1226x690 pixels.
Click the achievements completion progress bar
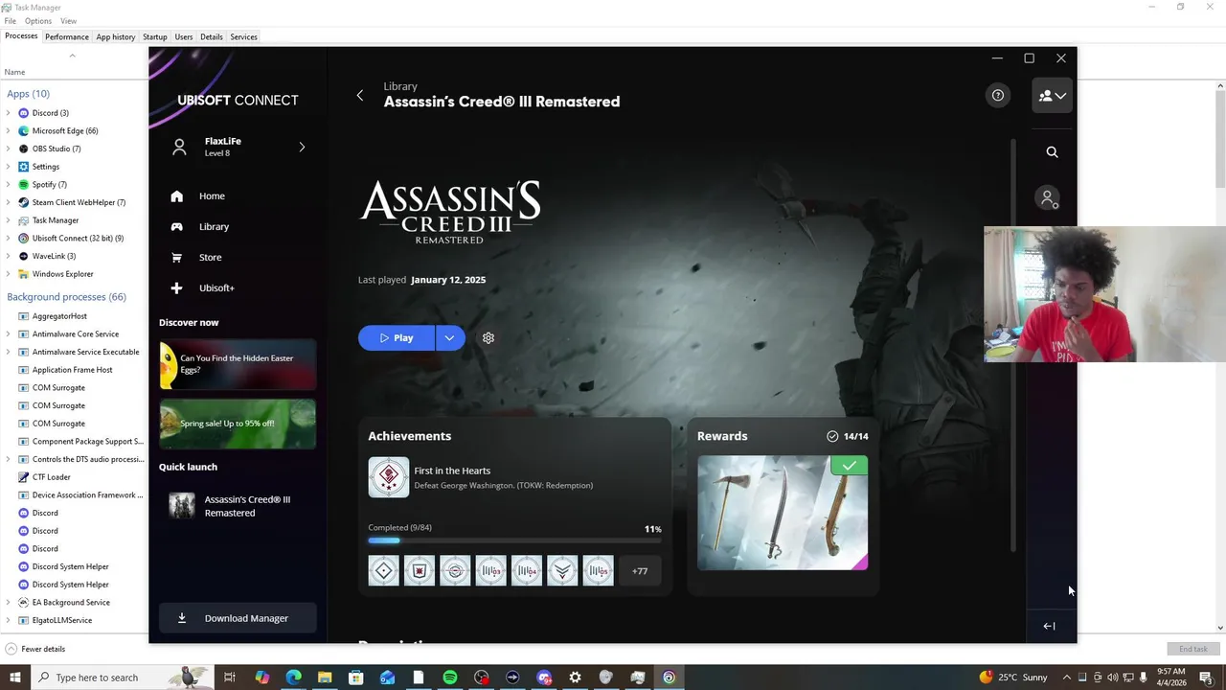[514, 540]
